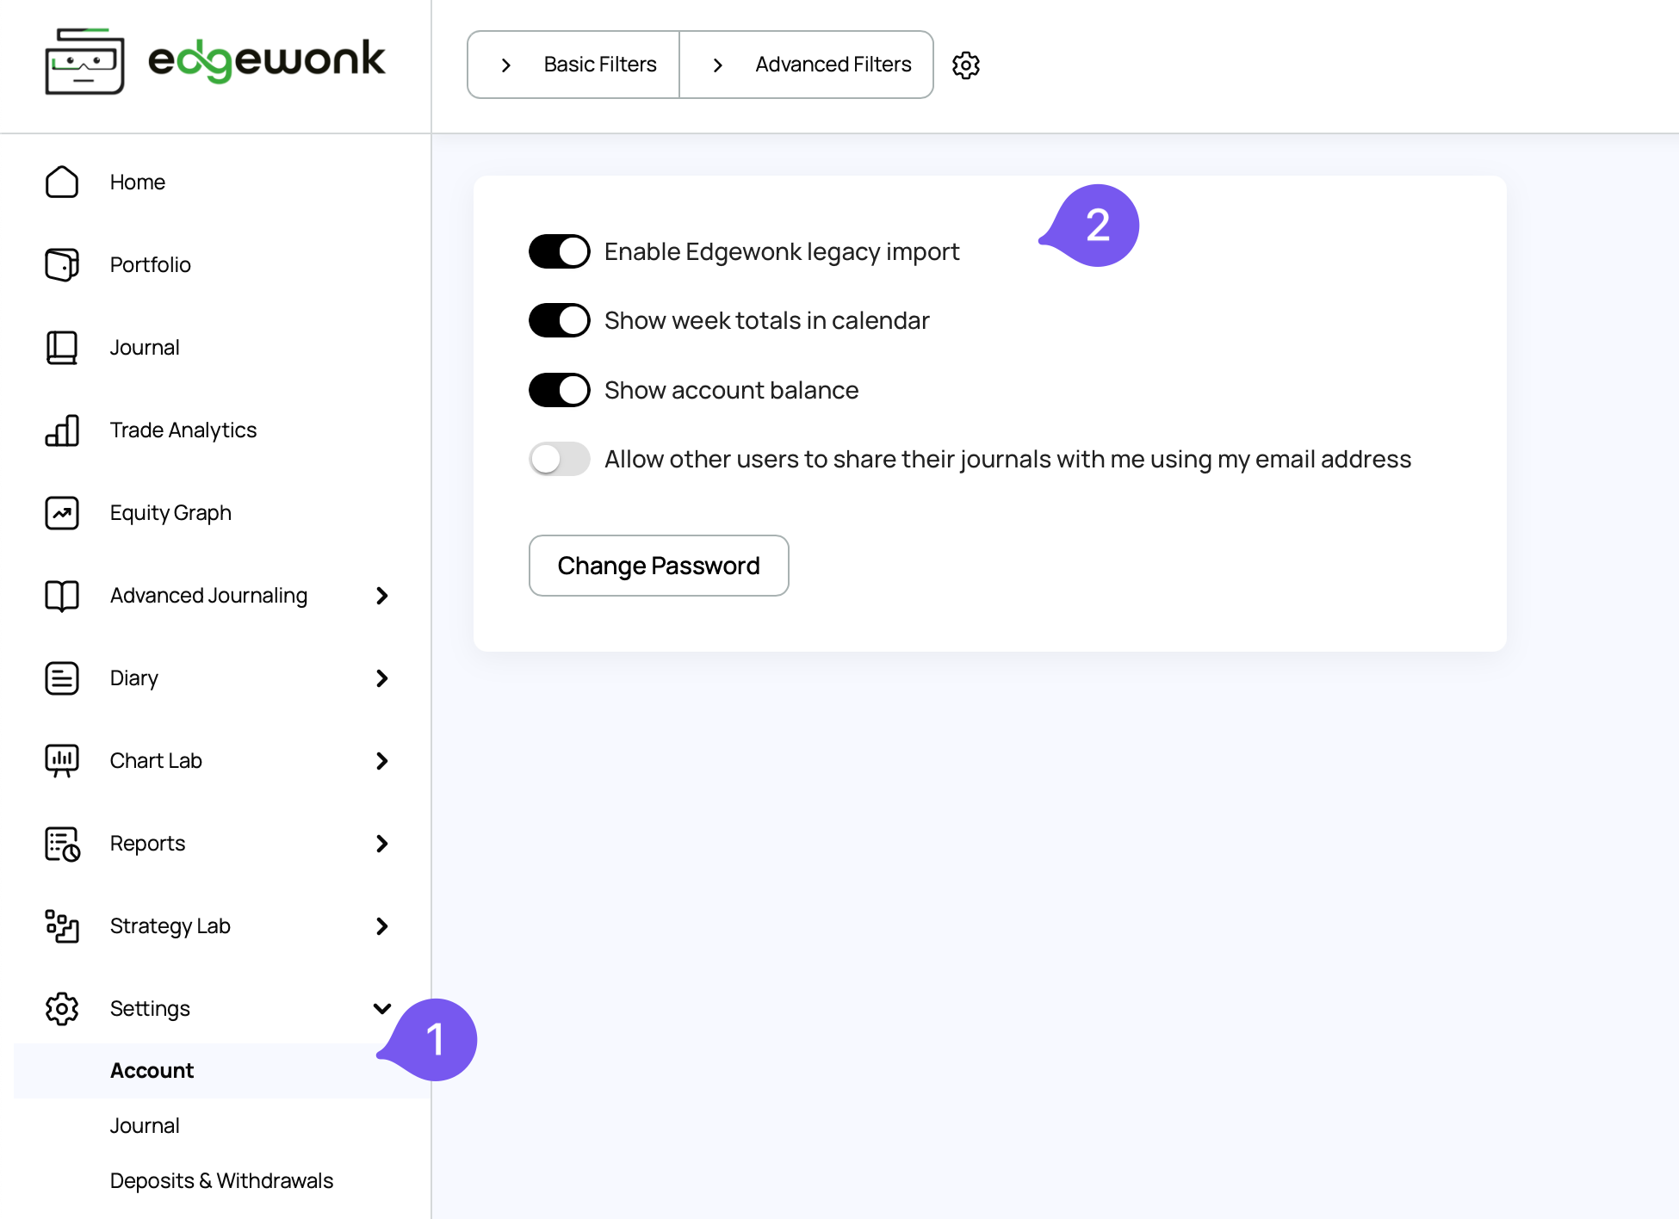Expand the Advanced Journaling submenu arrow
This screenshot has width=1679, height=1219.
tap(382, 595)
